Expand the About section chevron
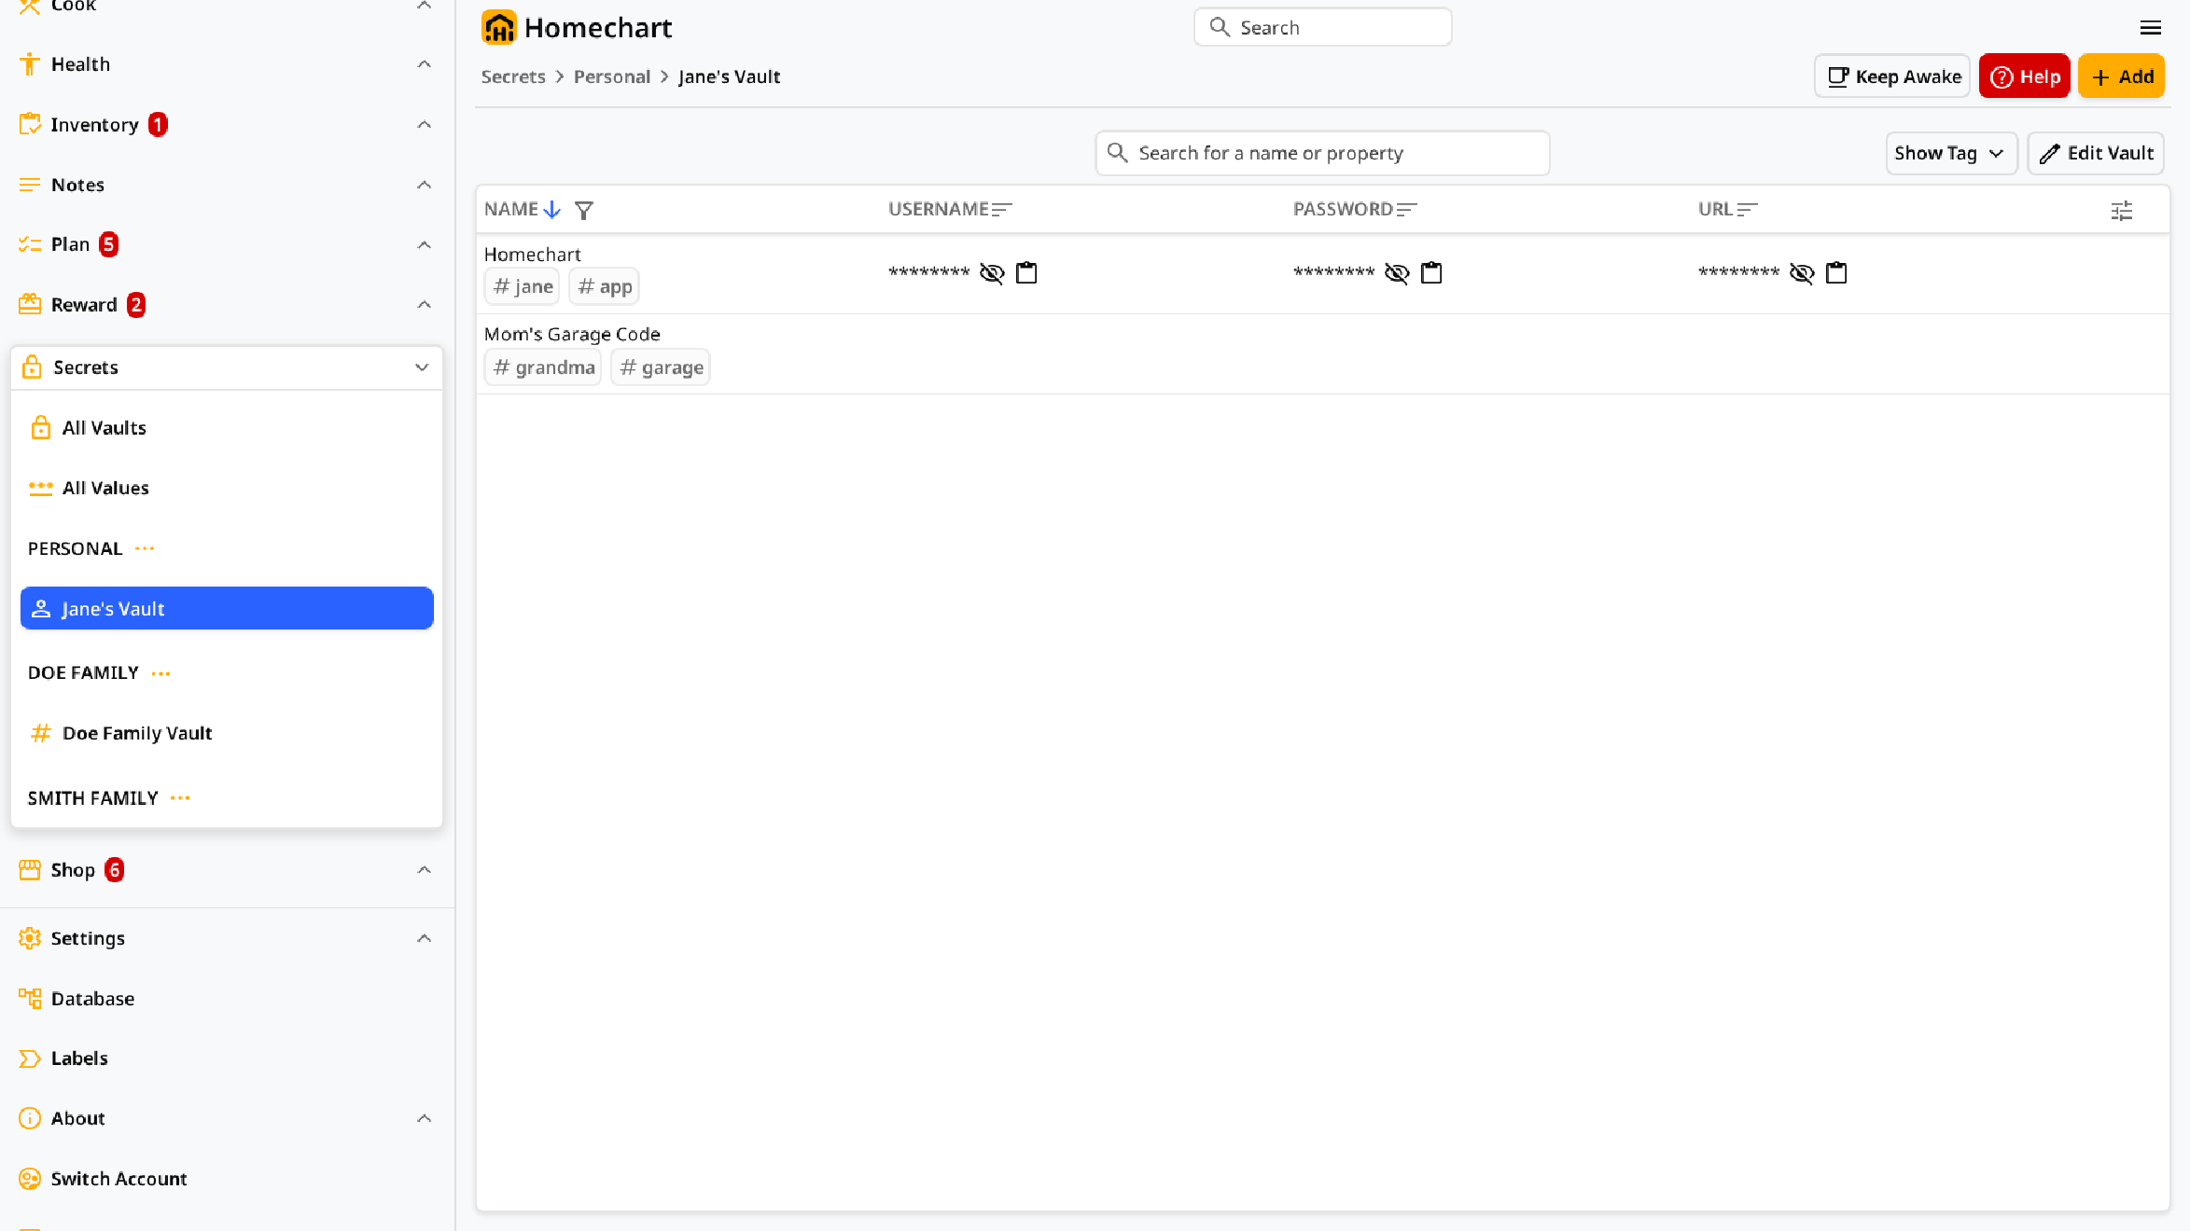Screen dimensions: 2190x1231 (424, 1118)
